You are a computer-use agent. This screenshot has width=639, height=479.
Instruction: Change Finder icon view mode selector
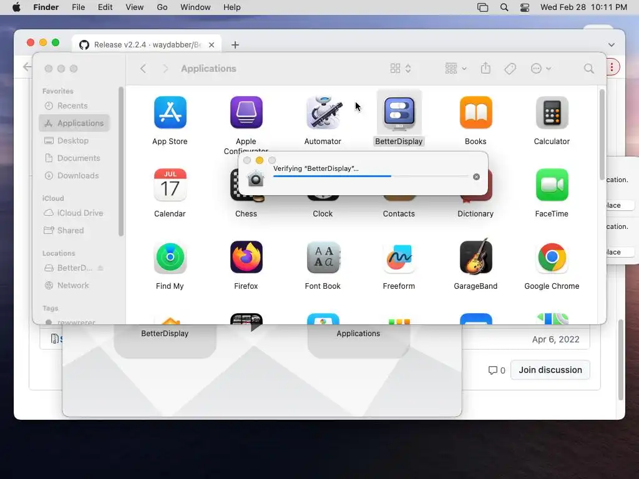[401, 69]
